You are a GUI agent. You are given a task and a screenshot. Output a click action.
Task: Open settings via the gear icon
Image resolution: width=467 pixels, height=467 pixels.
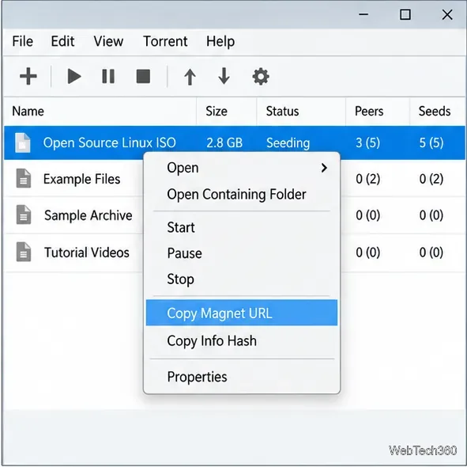point(261,77)
